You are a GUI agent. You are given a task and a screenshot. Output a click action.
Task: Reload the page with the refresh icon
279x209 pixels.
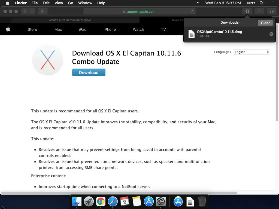(192, 11)
